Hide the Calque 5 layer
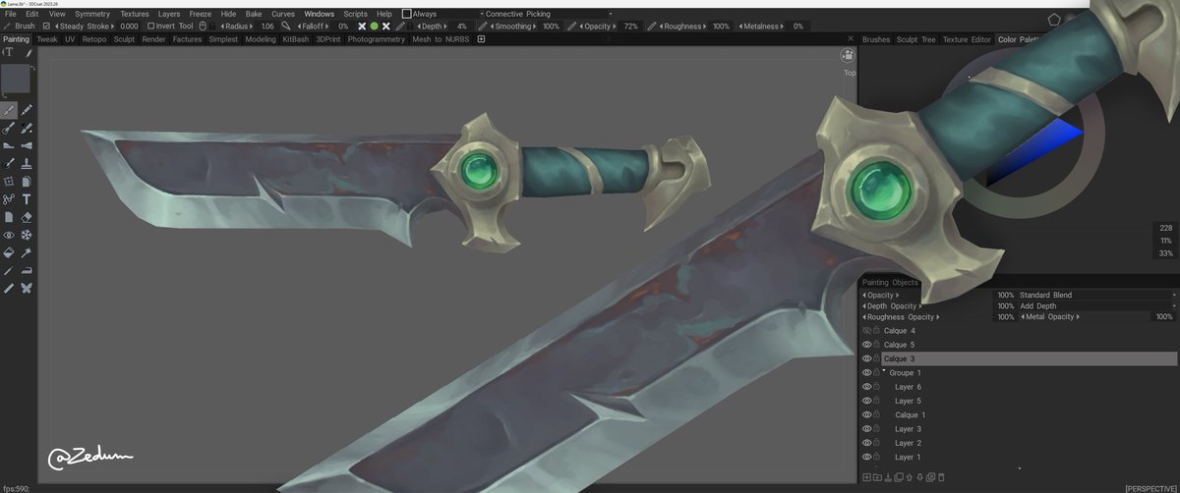This screenshot has height=493, width=1180. [x=867, y=345]
